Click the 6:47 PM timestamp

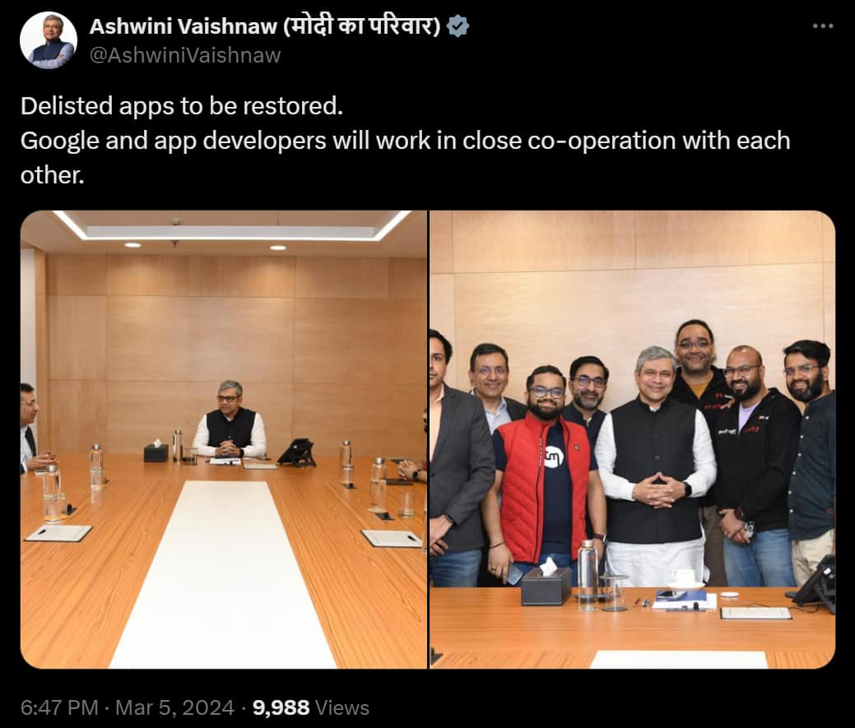[x=59, y=707]
